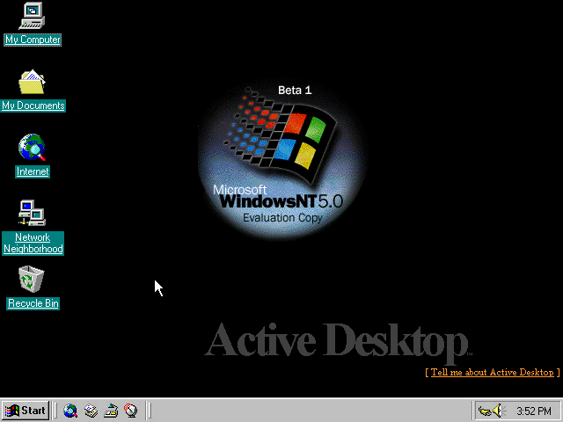This screenshot has height=422, width=563.
Task: Click the 3:52 PM taskbar clock
Action: point(534,411)
